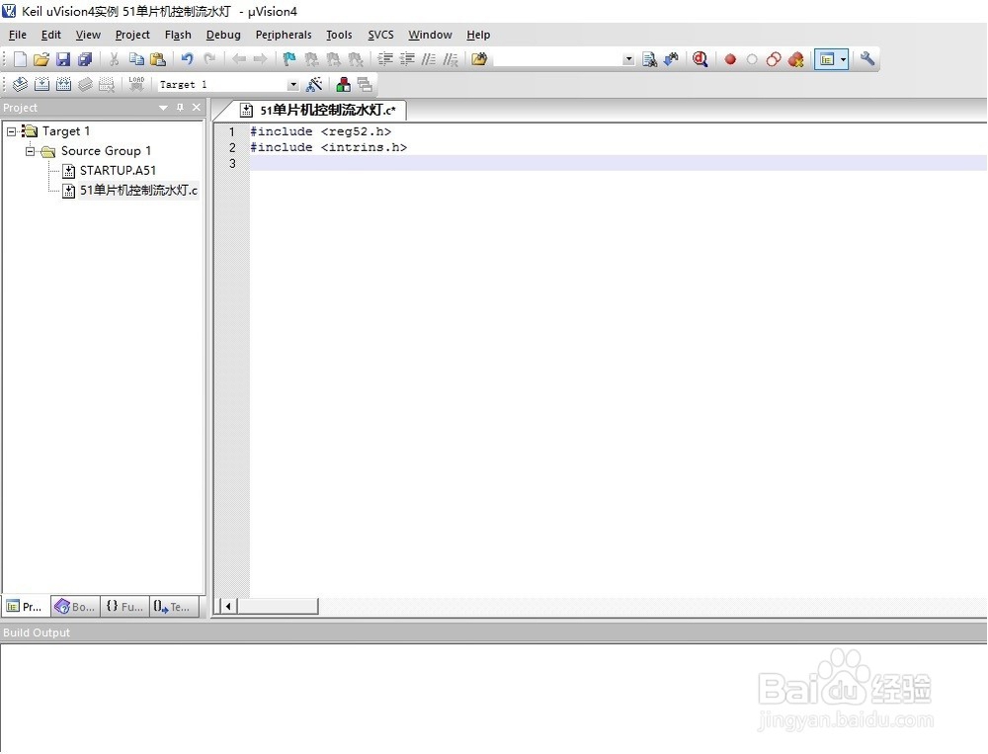Open Project panel options dropdown arrow
Viewport: 988px width, 754px height.
(x=163, y=108)
